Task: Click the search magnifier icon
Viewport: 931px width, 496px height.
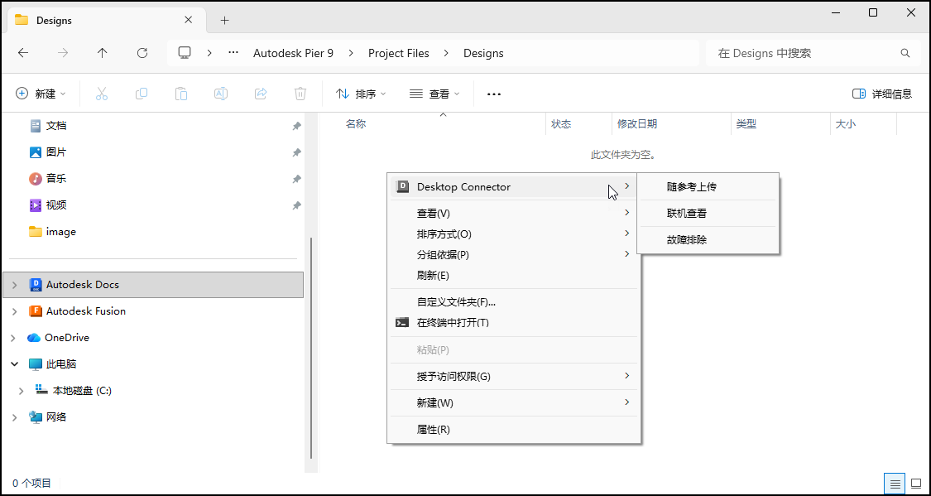Action: [905, 53]
